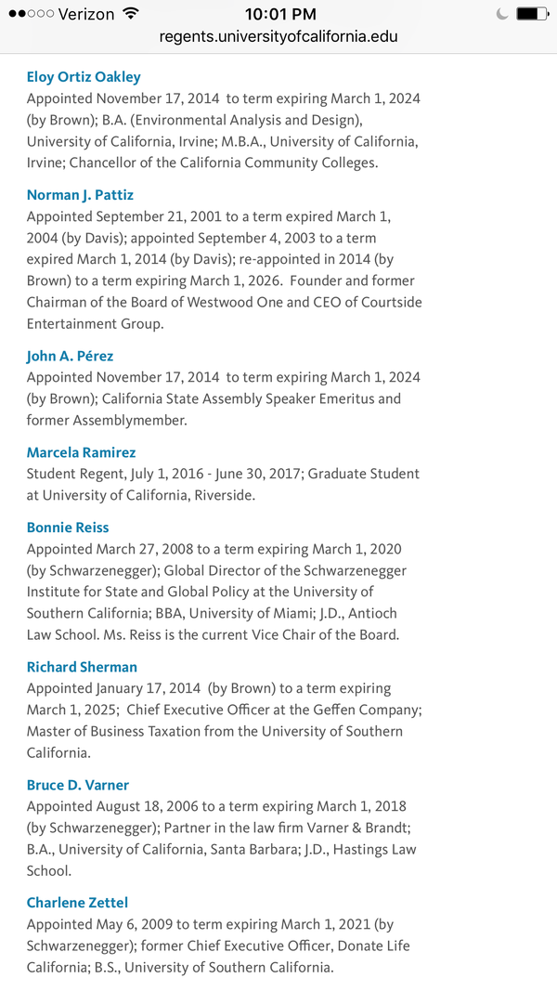Tap the 10:01 PM clock
The height and width of the screenshot is (991, 557).
[x=280, y=14]
